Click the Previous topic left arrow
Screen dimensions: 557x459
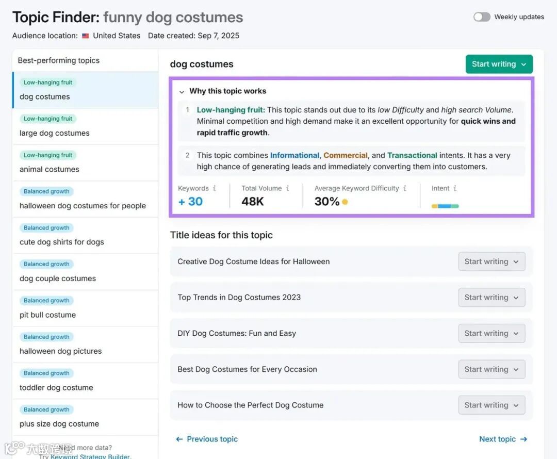[179, 439]
